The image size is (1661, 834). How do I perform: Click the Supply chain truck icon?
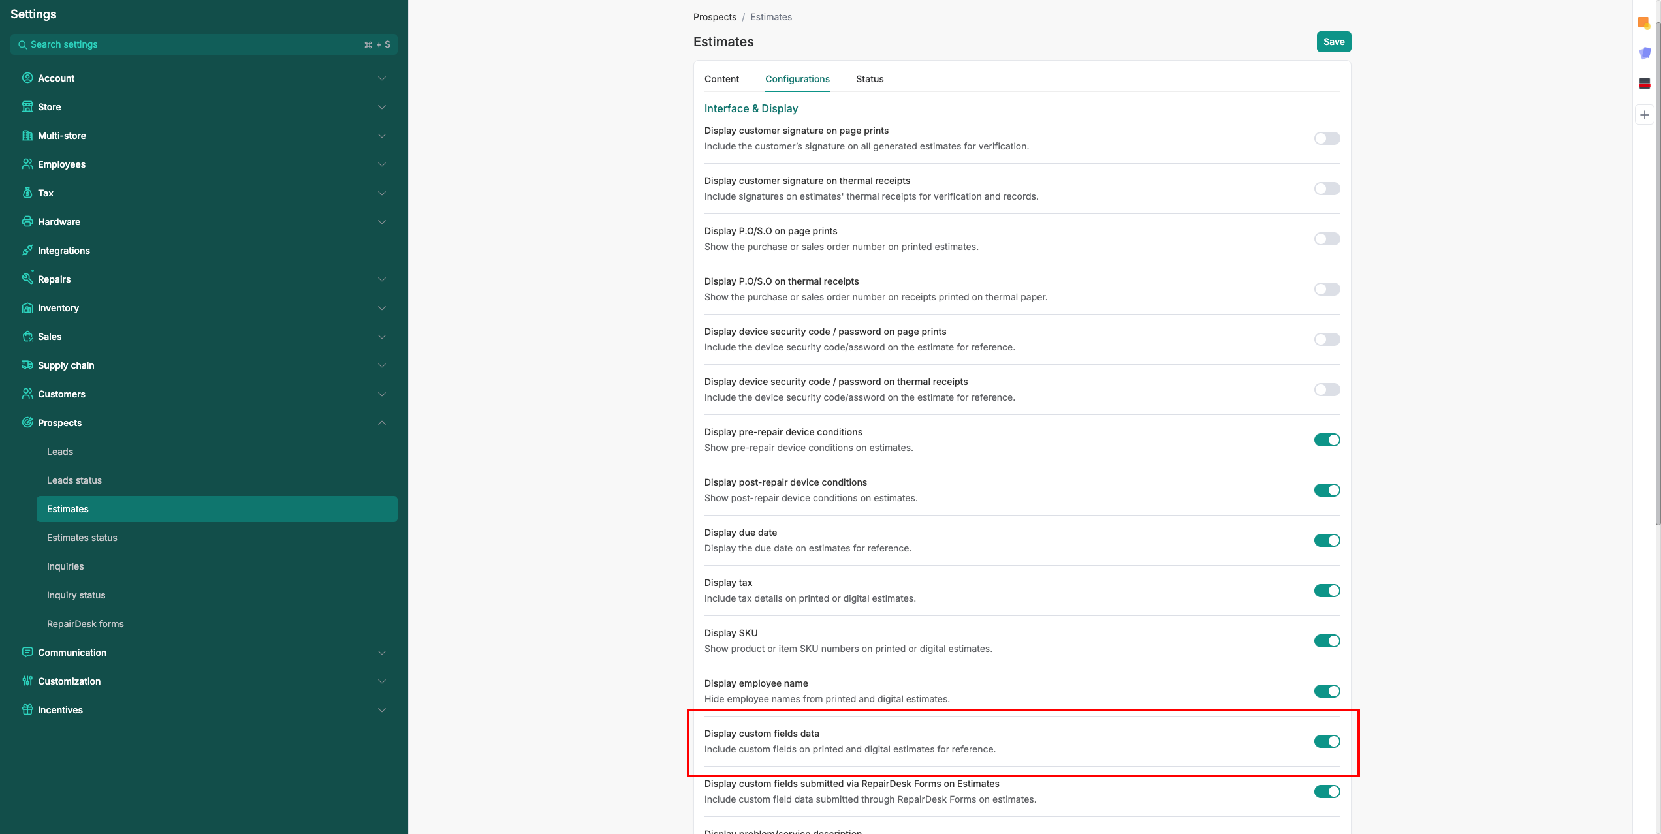[x=27, y=365]
